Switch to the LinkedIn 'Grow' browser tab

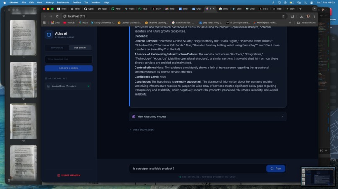click(197, 9)
